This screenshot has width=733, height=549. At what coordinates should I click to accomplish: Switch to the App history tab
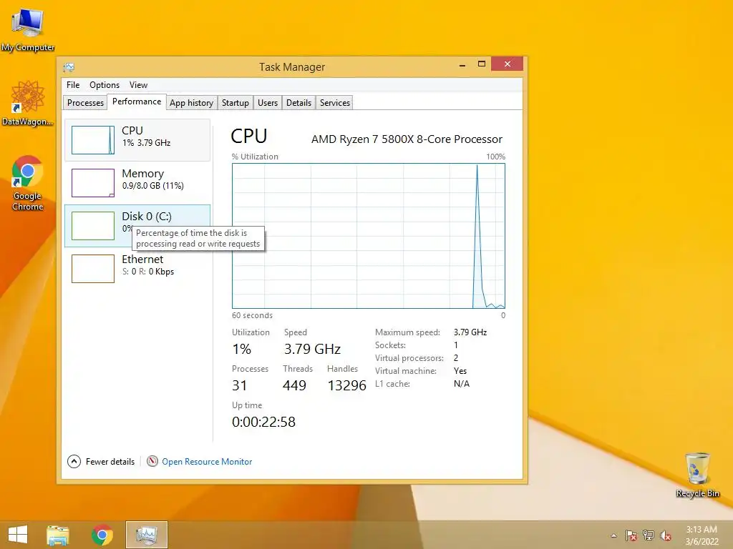click(x=191, y=103)
